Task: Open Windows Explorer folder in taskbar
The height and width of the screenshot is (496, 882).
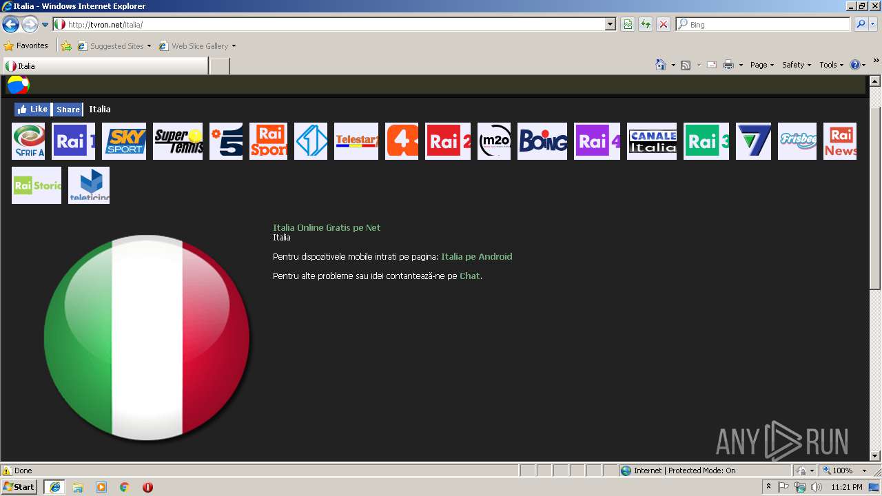Action: pos(78,487)
